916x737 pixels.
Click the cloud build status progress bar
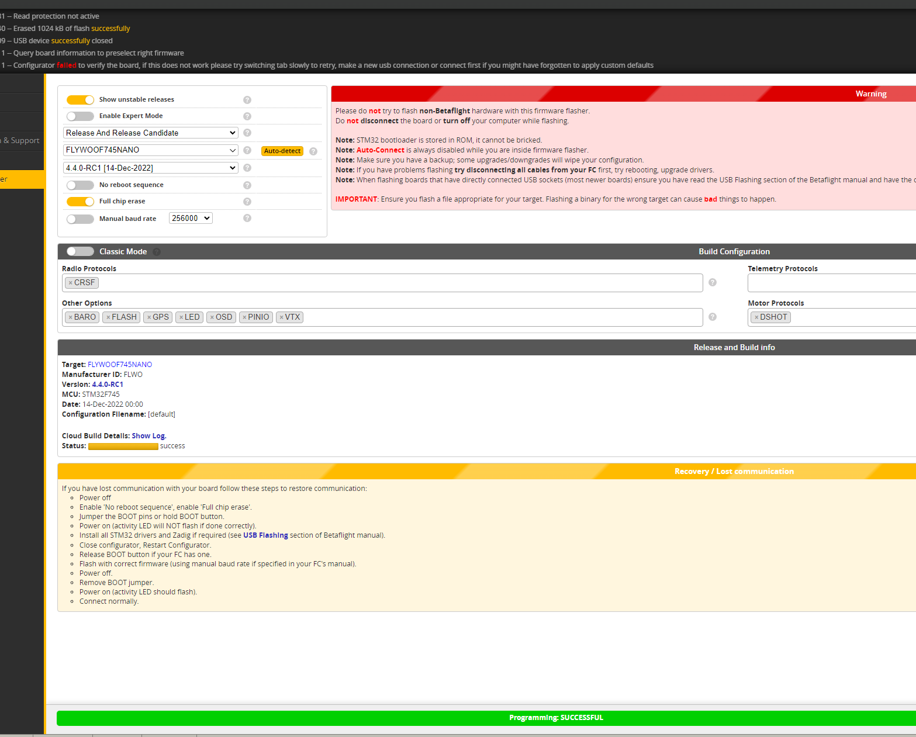123,447
